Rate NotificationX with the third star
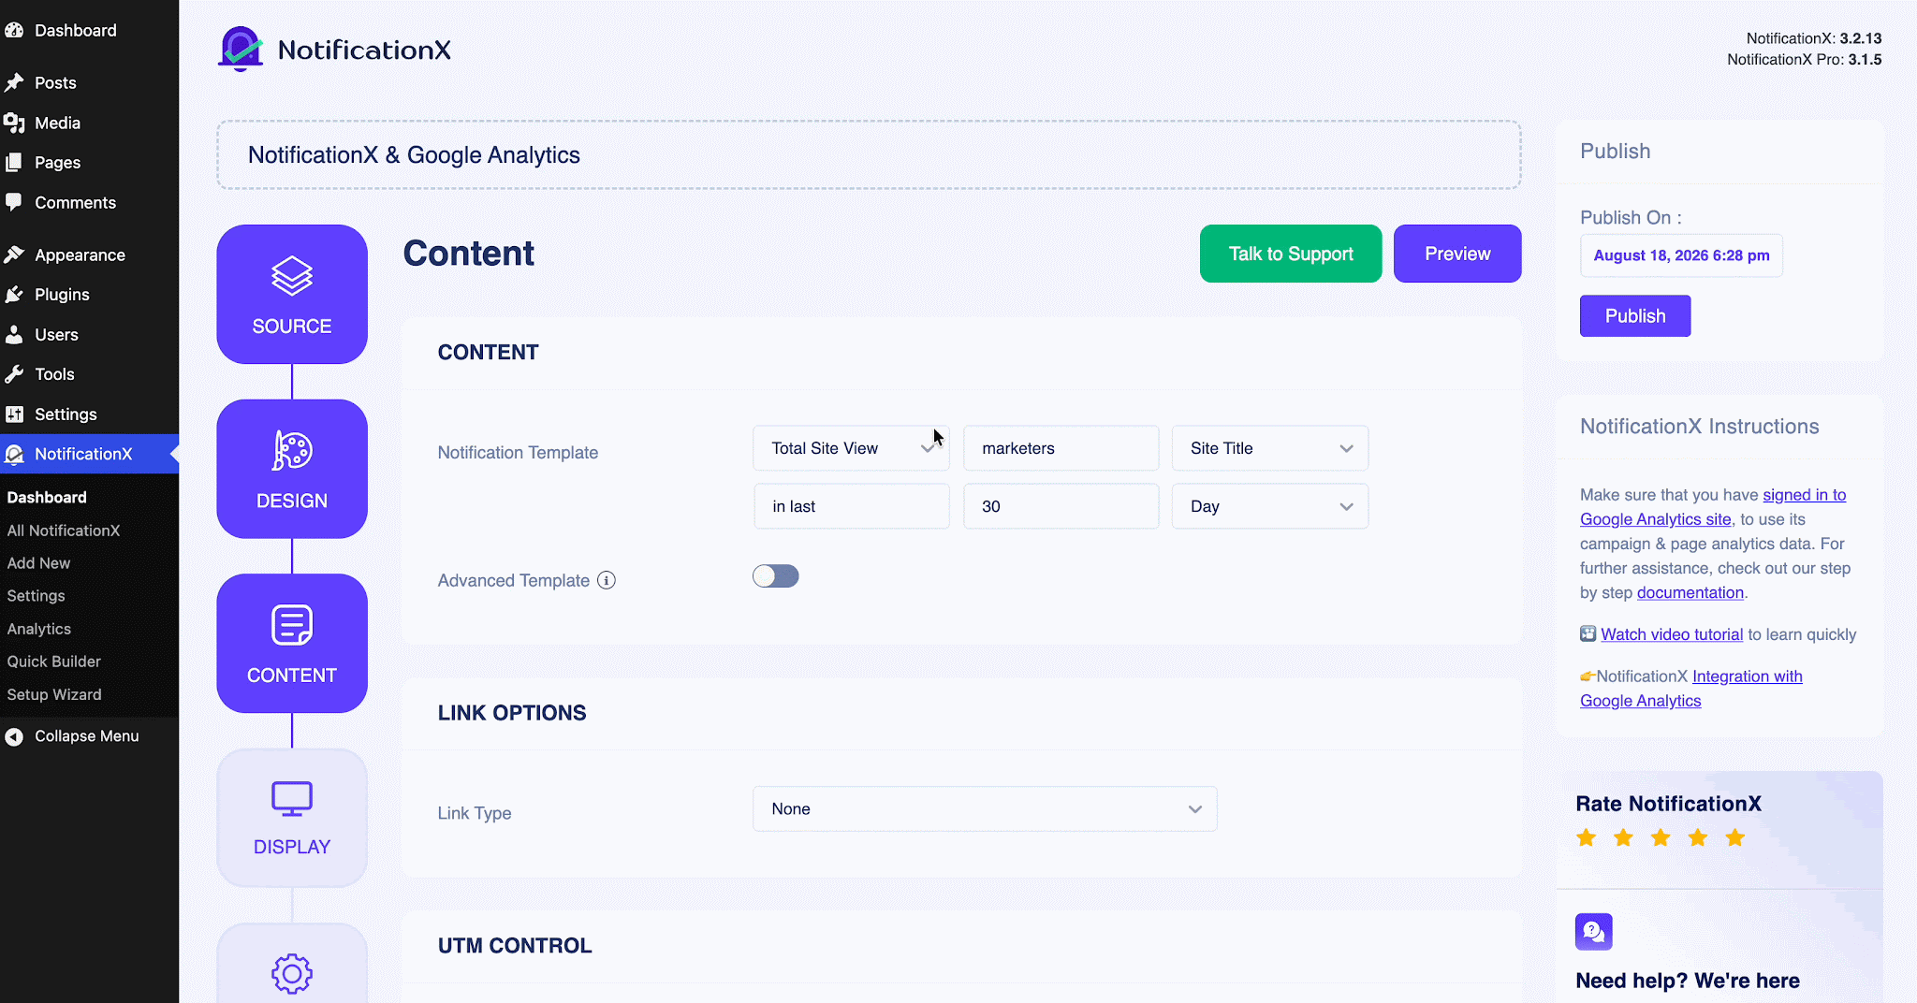 (1661, 837)
